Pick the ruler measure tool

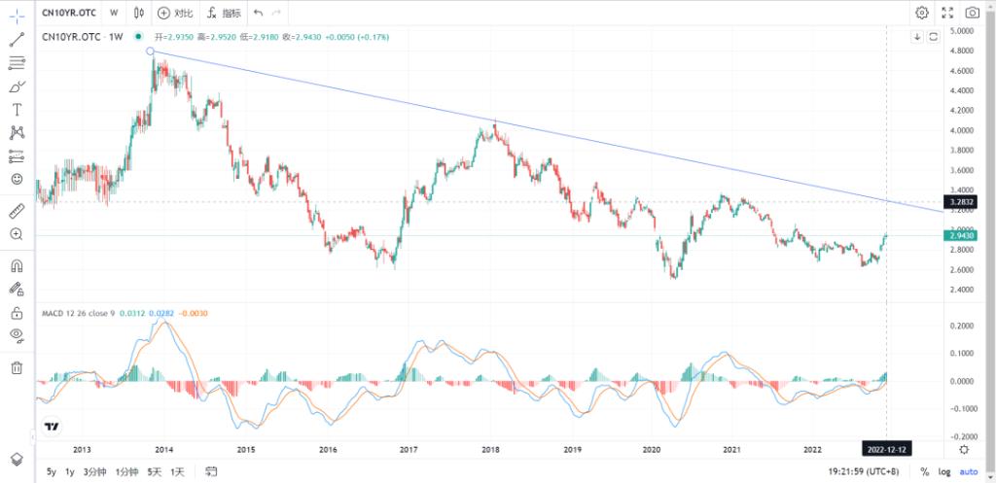click(17, 210)
